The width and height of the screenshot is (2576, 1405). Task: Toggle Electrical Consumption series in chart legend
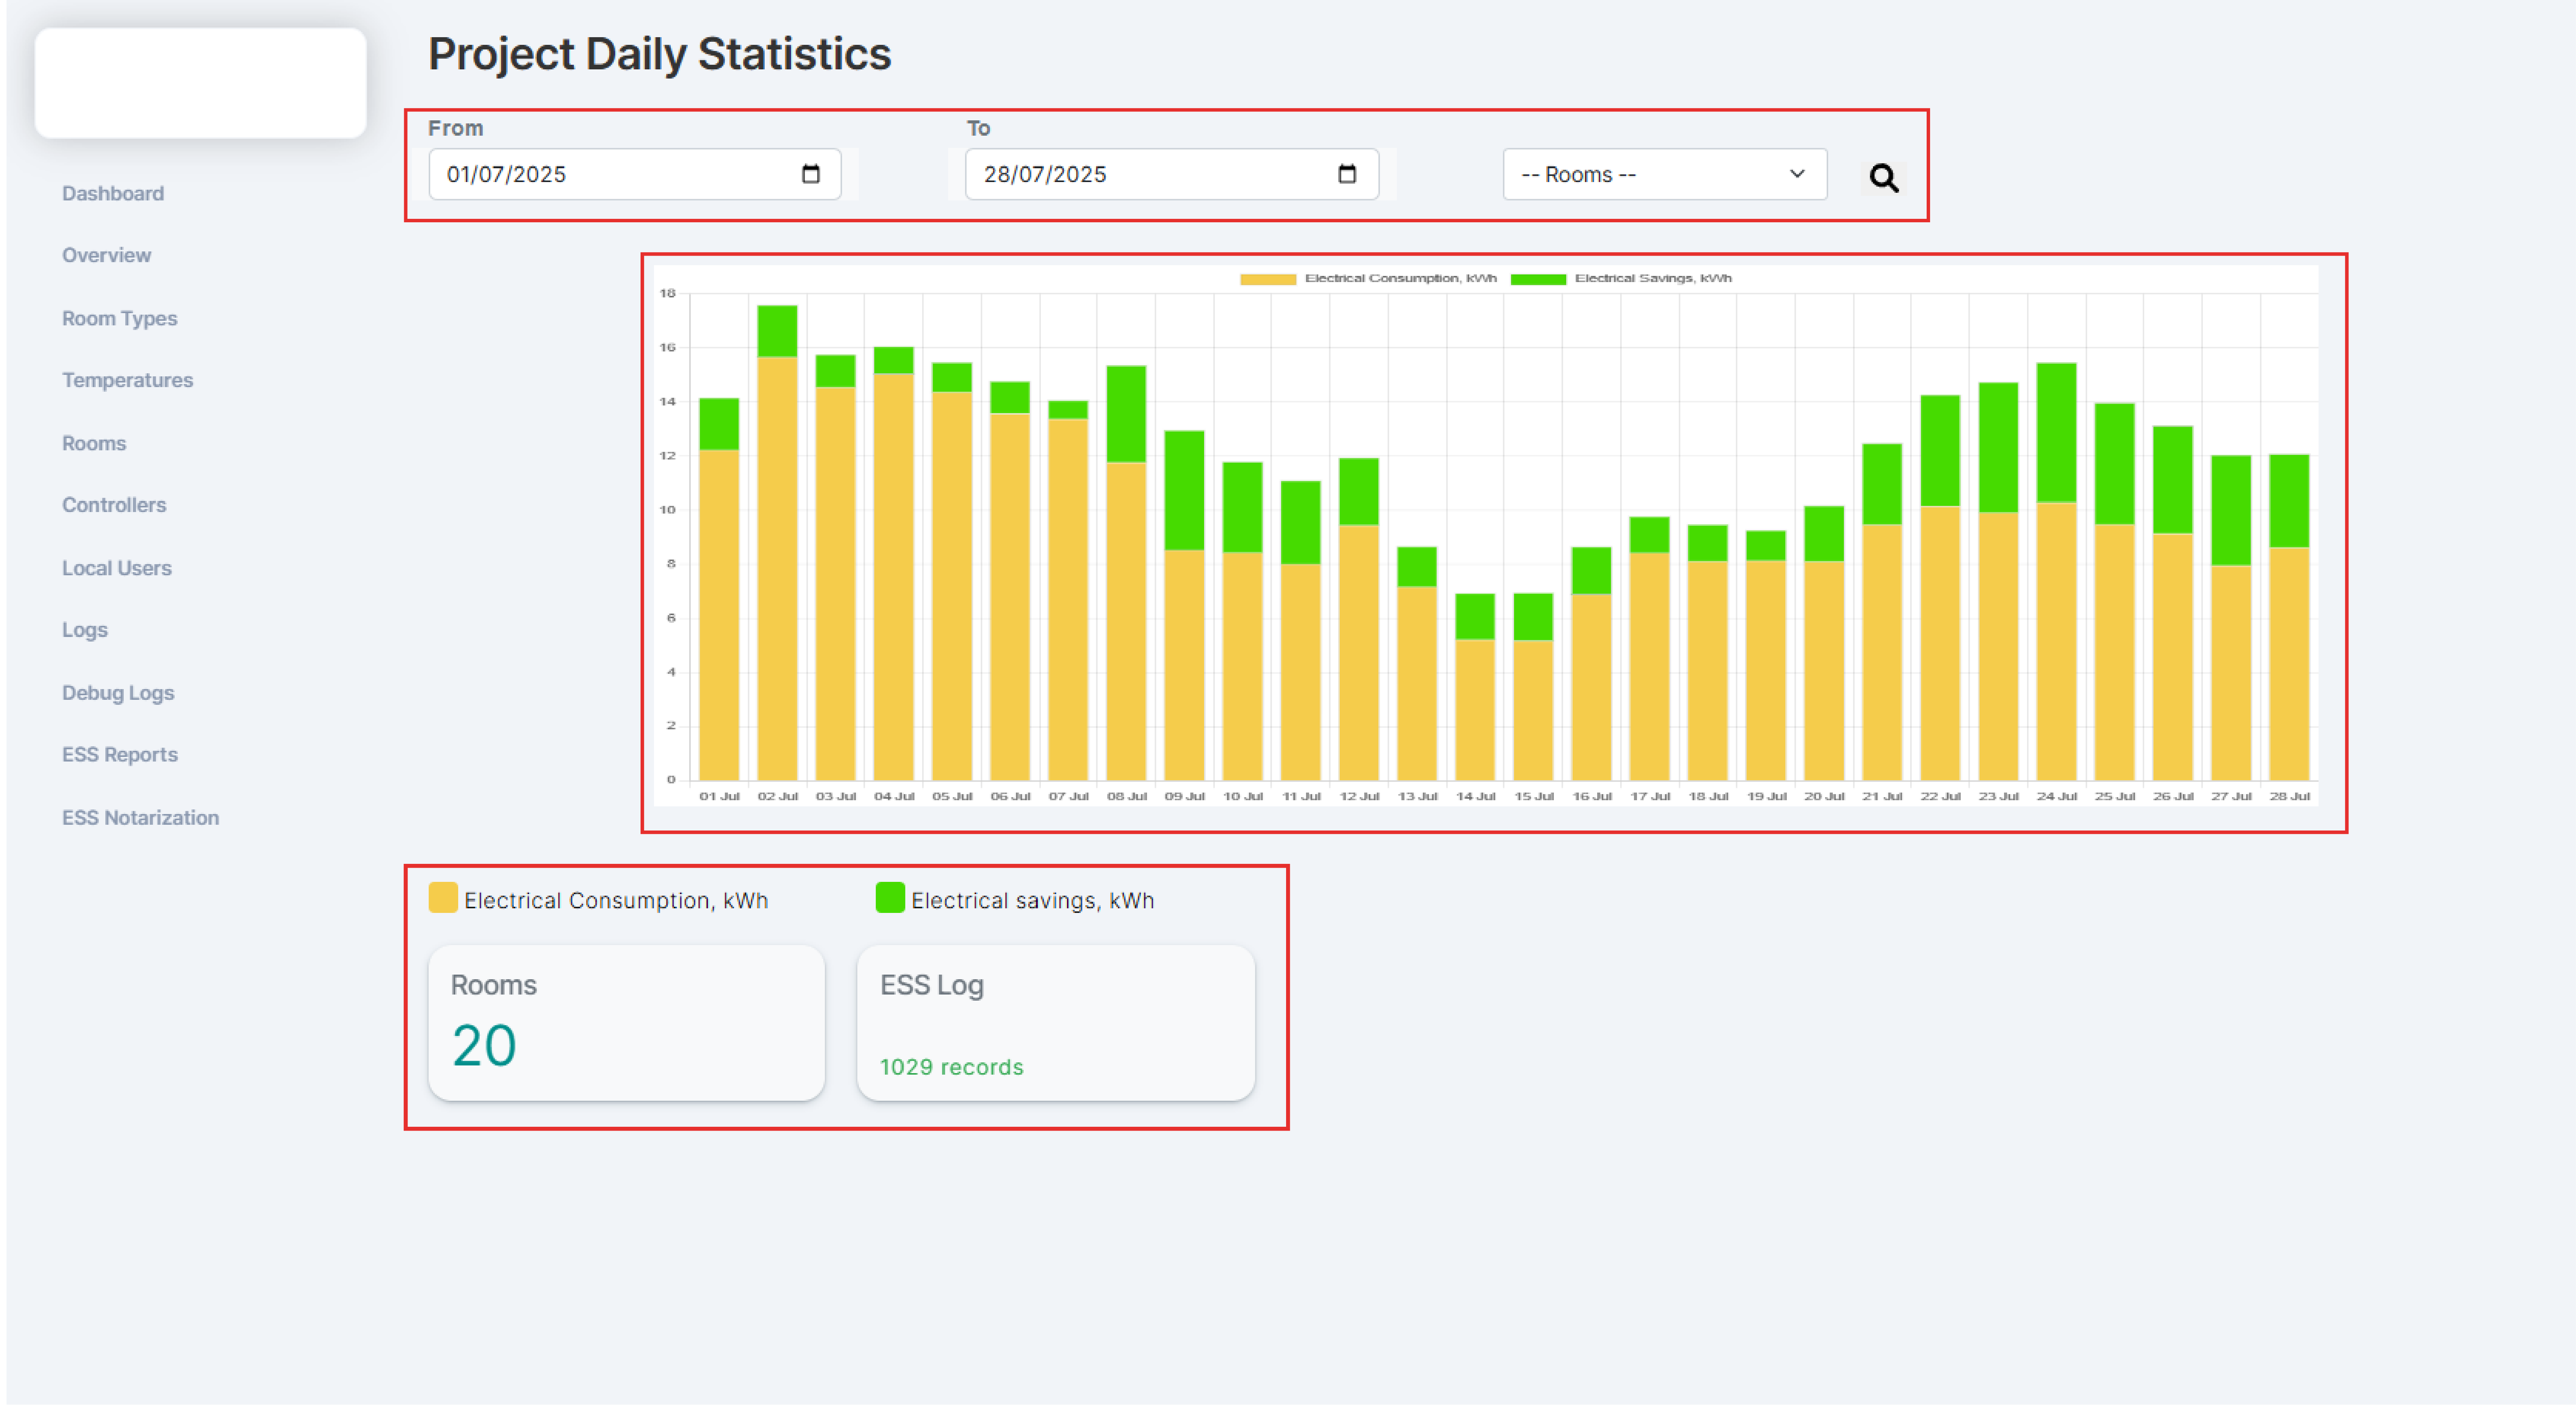click(x=1368, y=278)
